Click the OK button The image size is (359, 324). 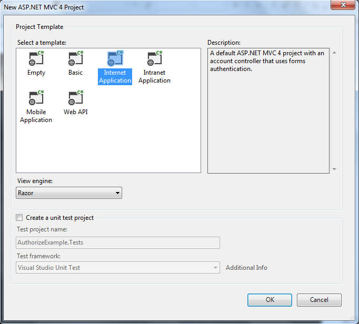(x=270, y=300)
